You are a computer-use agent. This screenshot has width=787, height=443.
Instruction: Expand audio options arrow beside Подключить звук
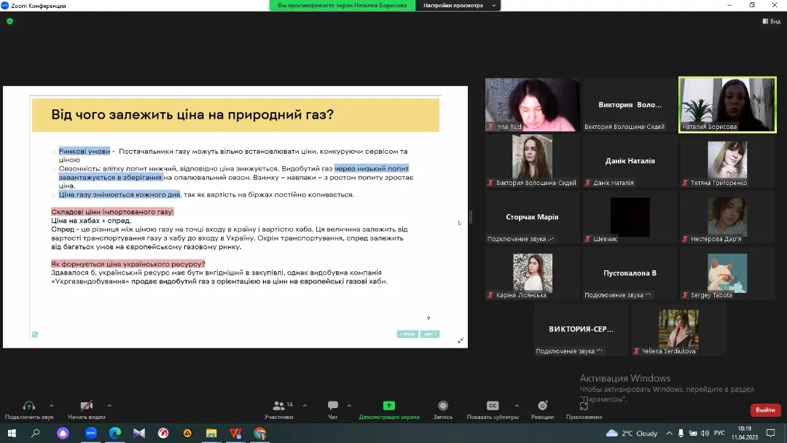tap(51, 405)
